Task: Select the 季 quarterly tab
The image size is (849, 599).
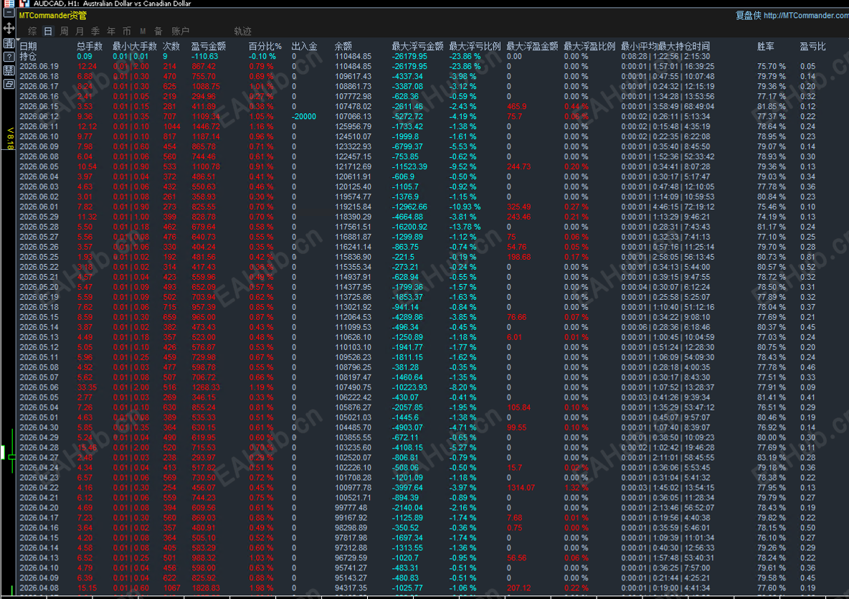Action: [95, 32]
